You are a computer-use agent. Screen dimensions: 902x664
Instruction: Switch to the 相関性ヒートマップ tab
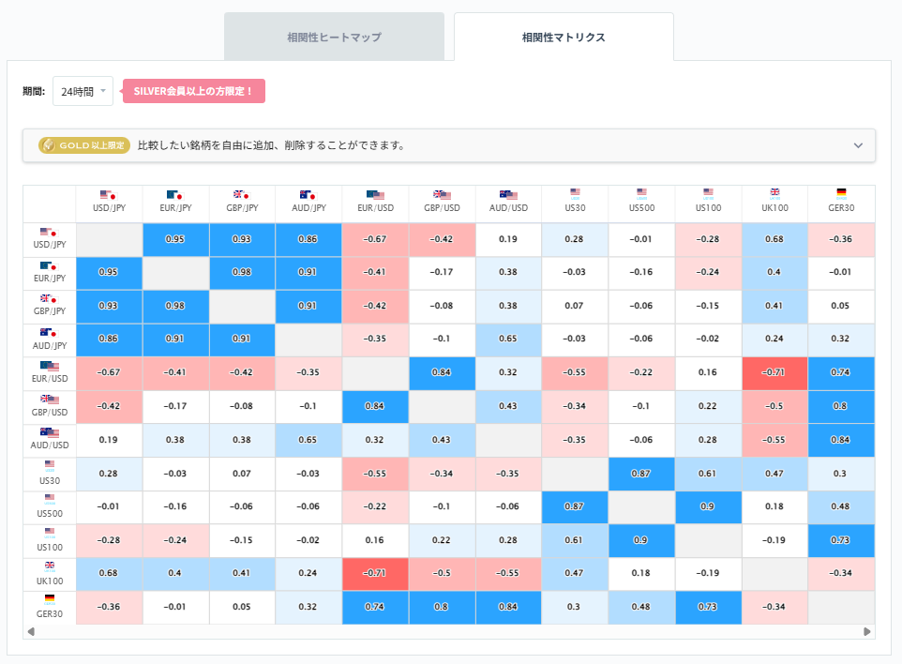pyautogui.click(x=335, y=37)
